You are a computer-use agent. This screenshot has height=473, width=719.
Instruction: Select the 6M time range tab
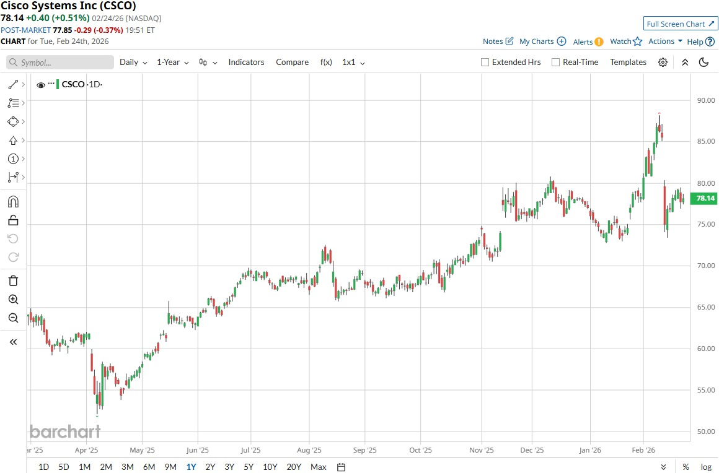pyautogui.click(x=149, y=467)
